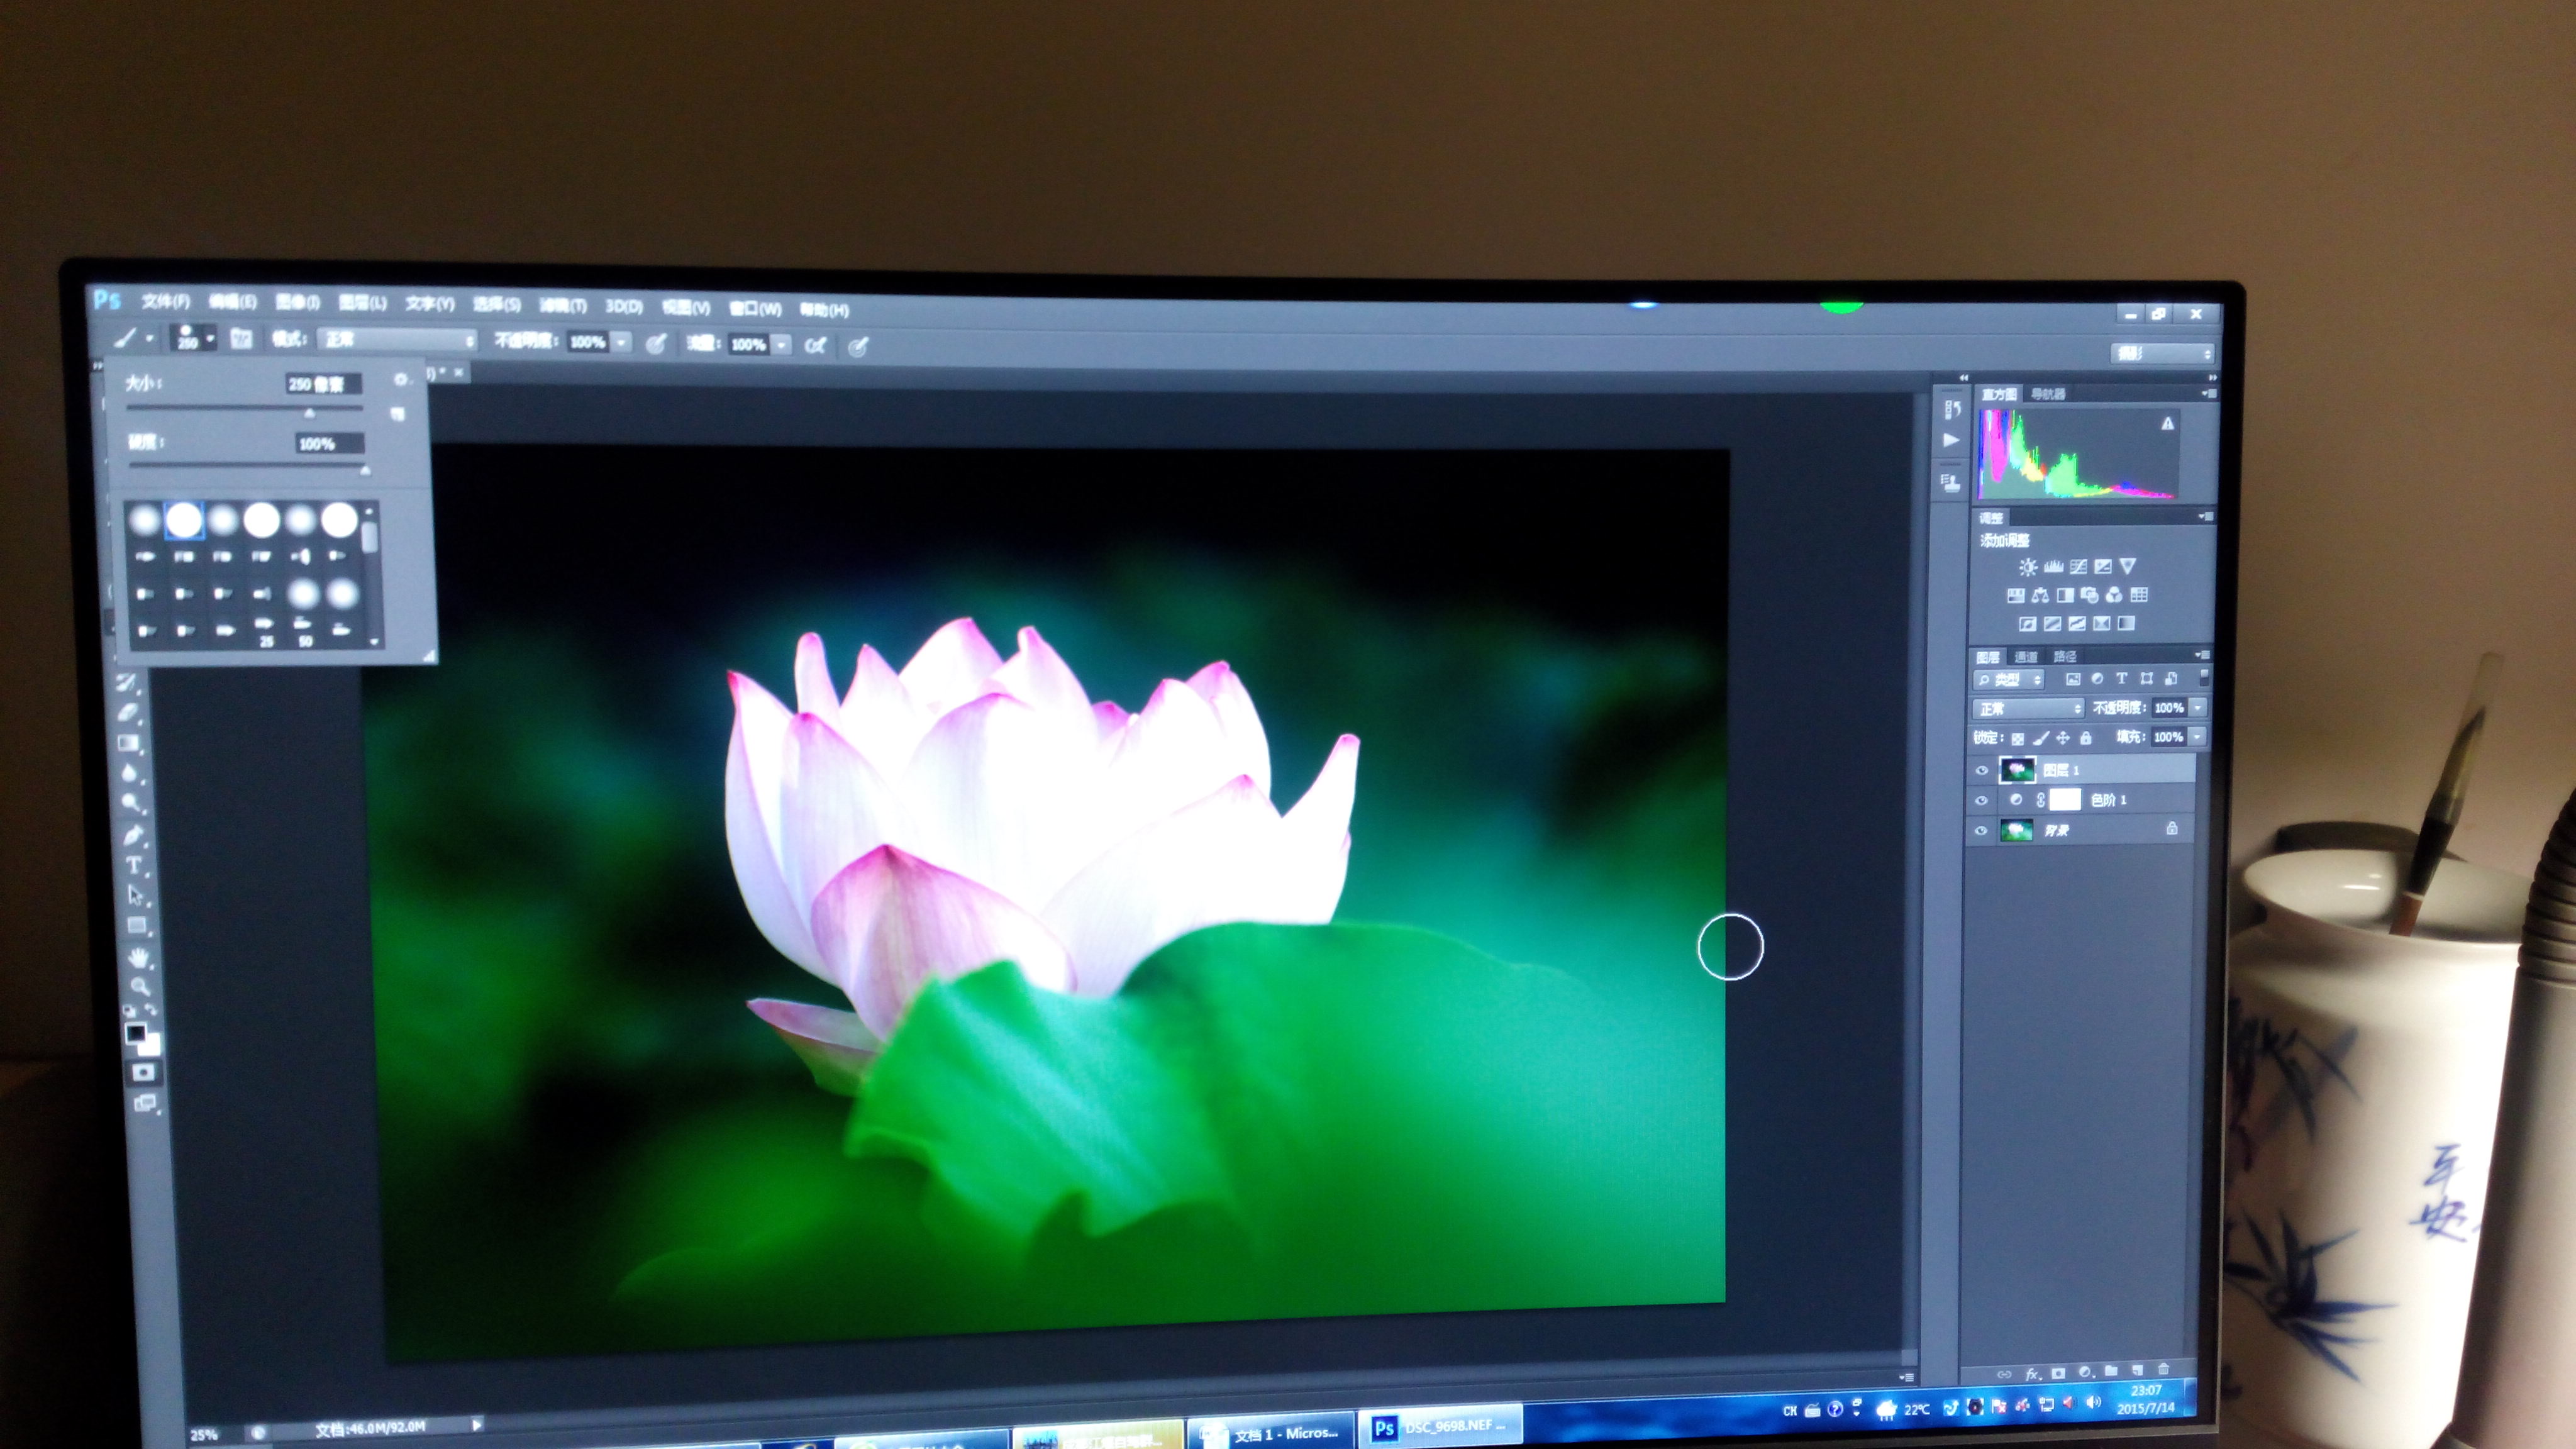Hide the 图层 1 layer with its eye icon
This screenshot has height=1449, width=2576.
1981,770
